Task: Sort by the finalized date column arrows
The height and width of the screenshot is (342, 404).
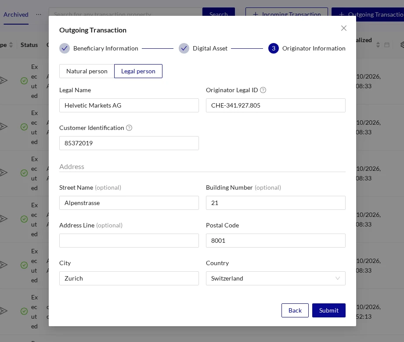Action: pyautogui.click(x=378, y=45)
